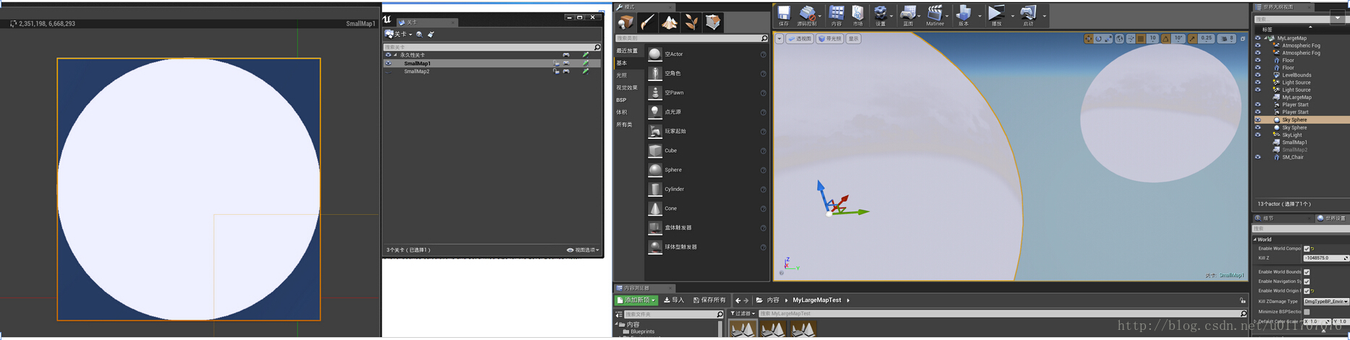Open the BSP category
Screen dimensions: 1350x340
tap(621, 100)
